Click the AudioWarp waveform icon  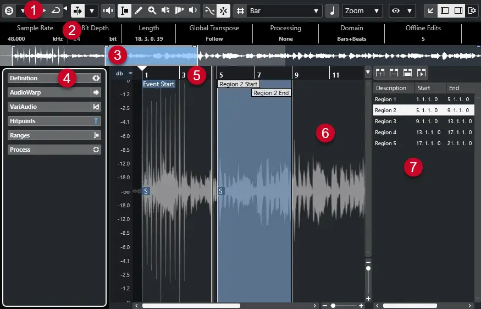(x=96, y=92)
